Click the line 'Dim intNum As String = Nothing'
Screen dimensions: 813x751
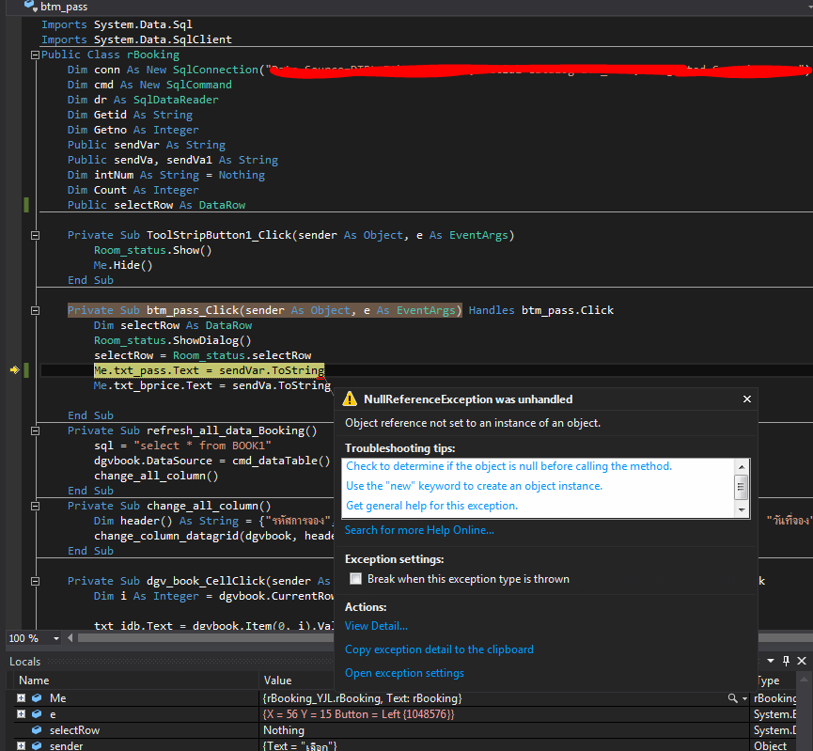pyautogui.click(x=166, y=175)
